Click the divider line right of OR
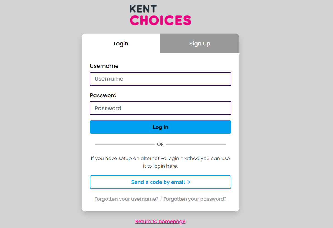This screenshot has width=333, height=228. [196, 144]
